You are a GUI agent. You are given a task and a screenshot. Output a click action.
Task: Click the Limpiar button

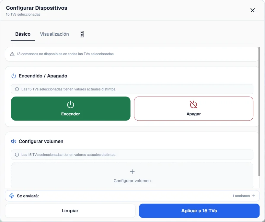coord(70,211)
